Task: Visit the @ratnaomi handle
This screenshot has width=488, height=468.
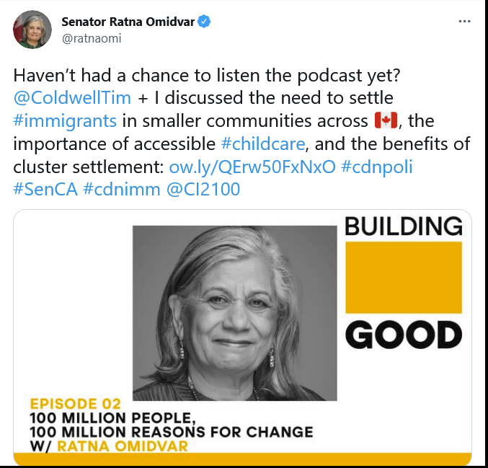Action: point(92,38)
